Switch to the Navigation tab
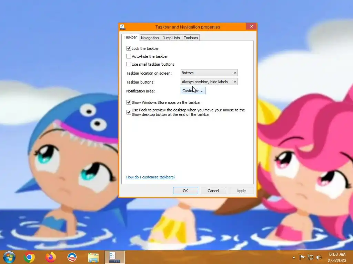Viewport: 353px width, 264px height. point(150,38)
